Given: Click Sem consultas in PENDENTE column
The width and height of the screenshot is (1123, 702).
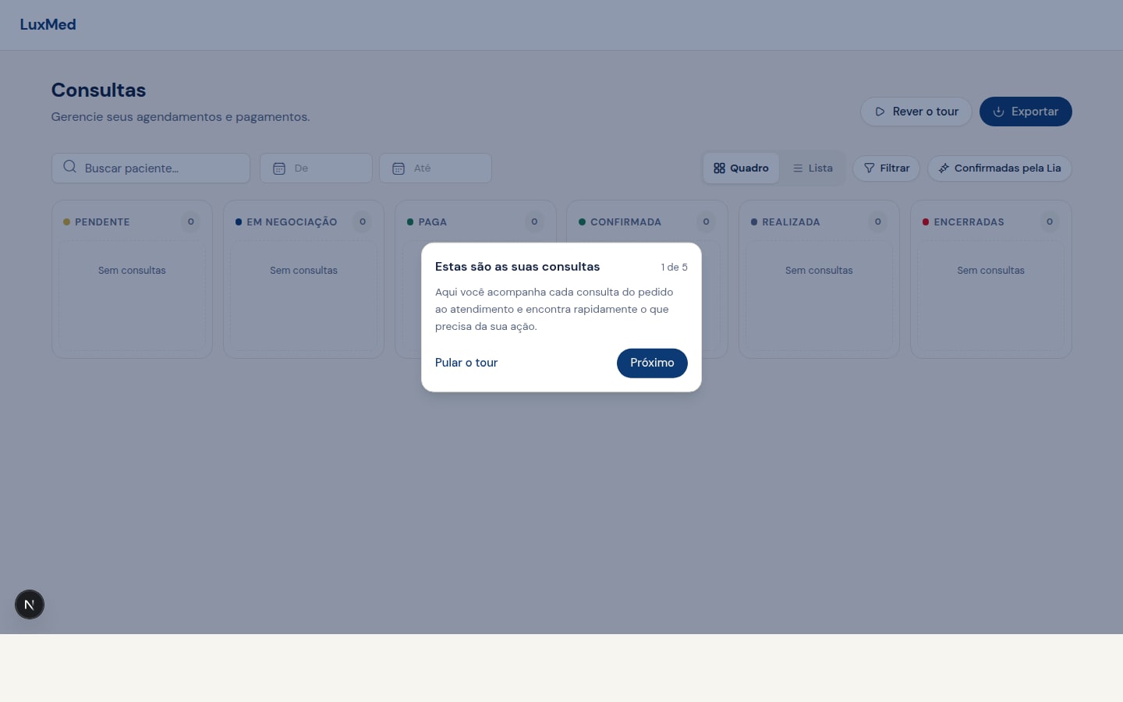Looking at the screenshot, I should [x=132, y=271].
